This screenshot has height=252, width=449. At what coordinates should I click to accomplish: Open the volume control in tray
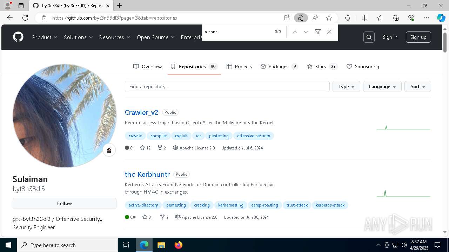pyautogui.click(x=404, y=245)
